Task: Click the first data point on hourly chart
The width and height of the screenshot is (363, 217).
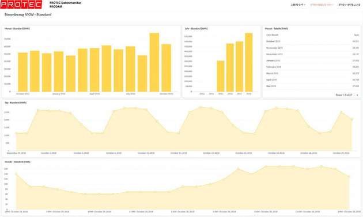Action: coord(16,174)
